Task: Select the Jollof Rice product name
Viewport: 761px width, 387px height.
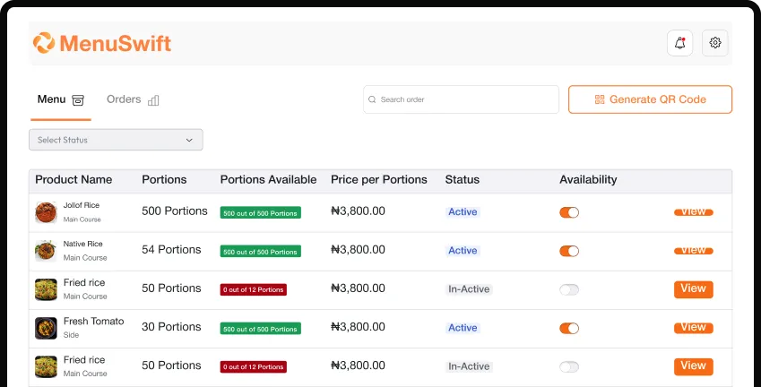Action: (x=81, y=205)
